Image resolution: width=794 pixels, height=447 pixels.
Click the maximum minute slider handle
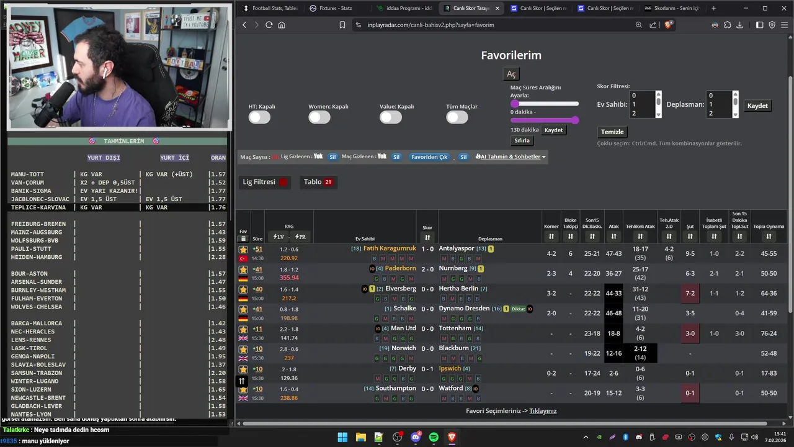(575, 120)
